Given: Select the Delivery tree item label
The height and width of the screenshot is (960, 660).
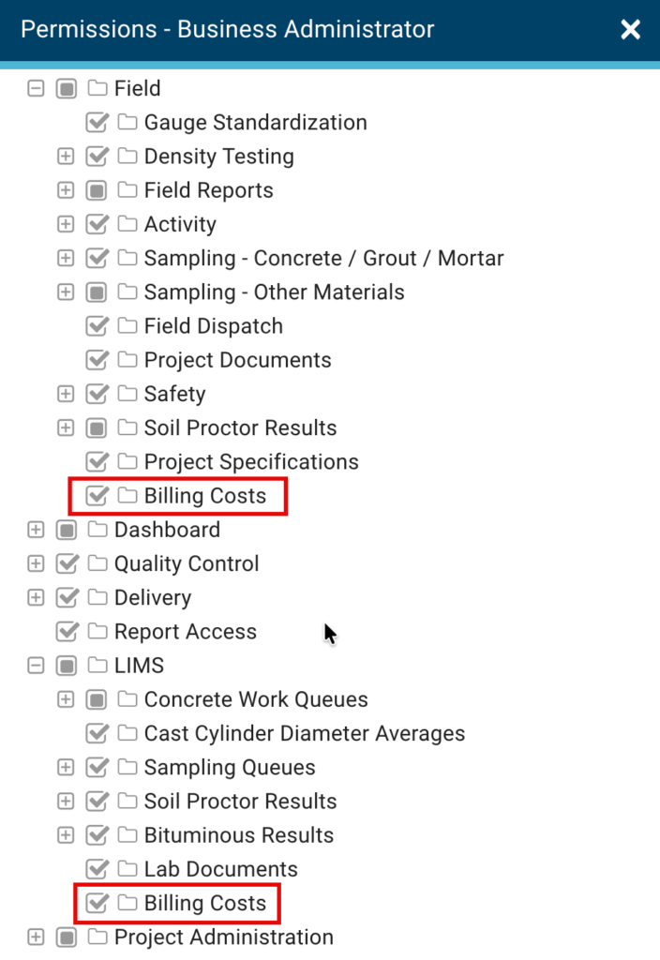Looking at the screenshot, I should [x=153, y=597].
